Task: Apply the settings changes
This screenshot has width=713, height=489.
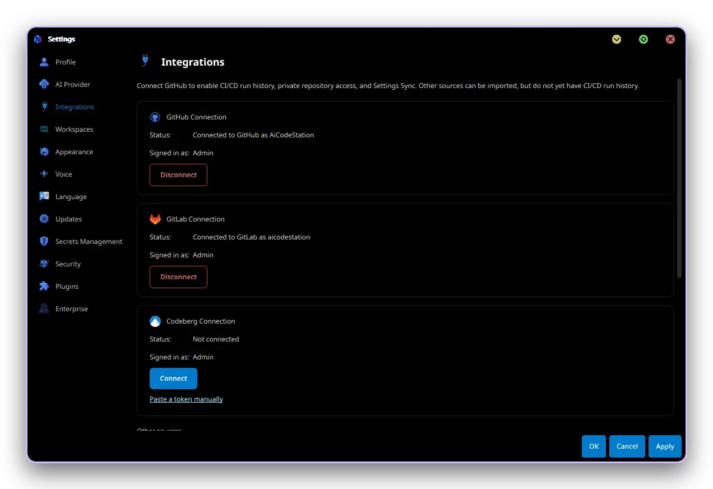Action: (x=665, y=446)
